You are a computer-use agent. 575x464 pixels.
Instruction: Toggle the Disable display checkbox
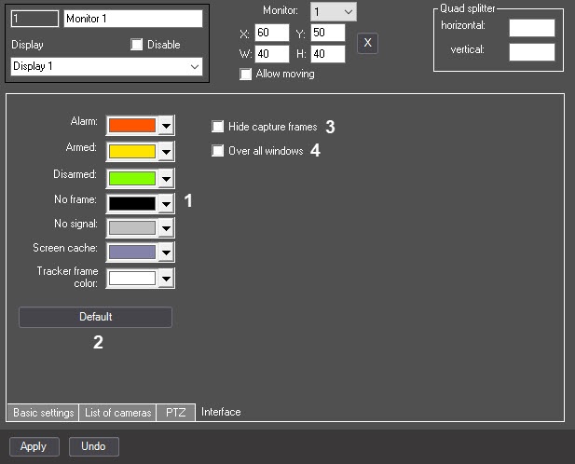point(136,45)
